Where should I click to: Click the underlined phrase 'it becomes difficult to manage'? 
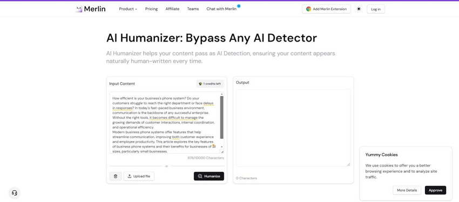pos(173,118)
